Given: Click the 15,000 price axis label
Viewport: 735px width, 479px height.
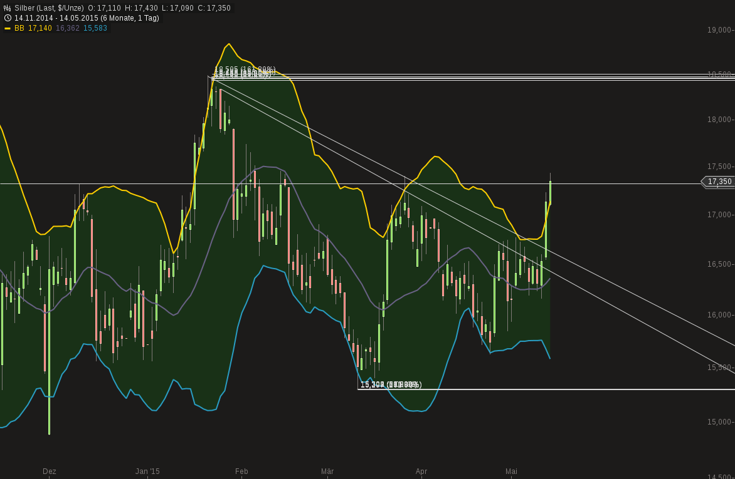Looking at the screenshot, I should pyautogui.click(x=719, y=422).
